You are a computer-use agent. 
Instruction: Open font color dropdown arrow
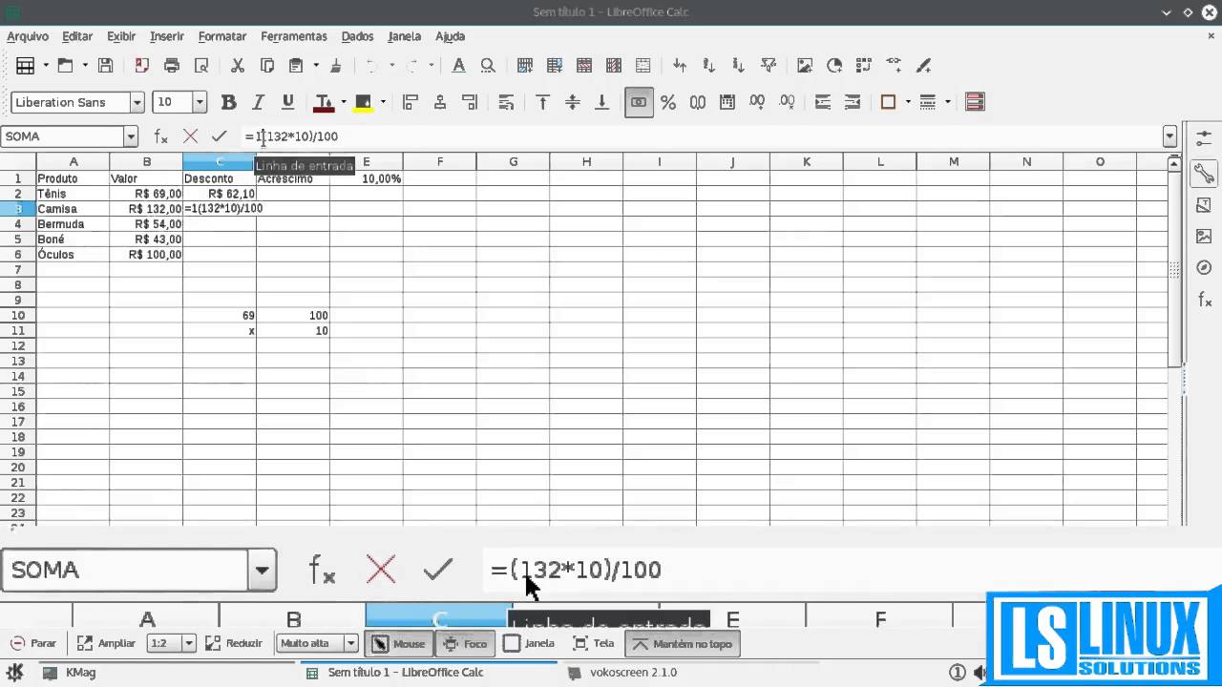tap(344, 102)
